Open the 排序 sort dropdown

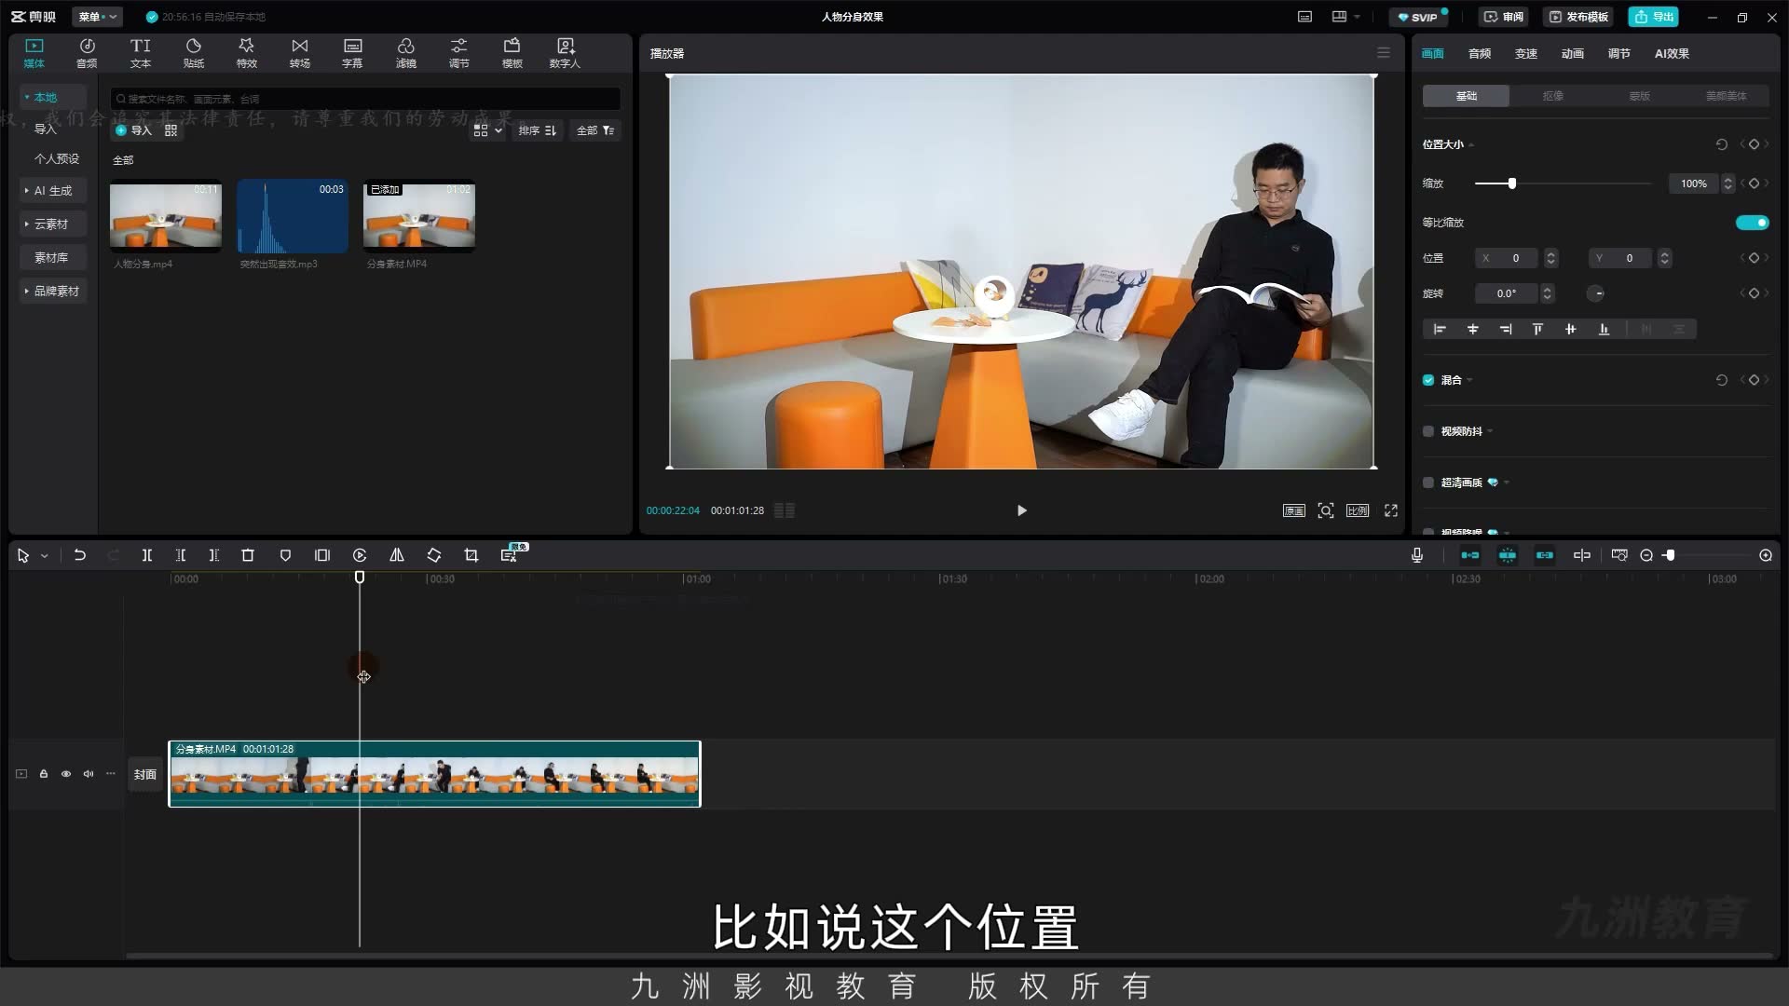[538, 130]
